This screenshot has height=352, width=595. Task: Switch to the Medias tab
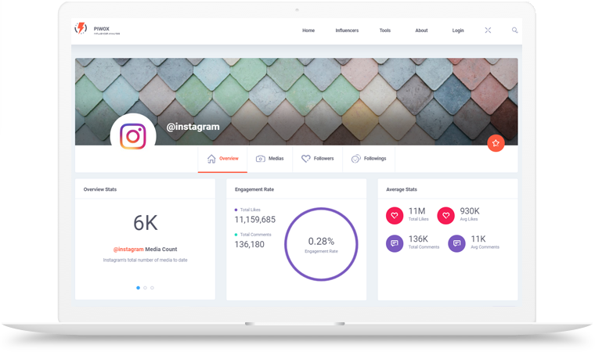(x=270, y=159)
